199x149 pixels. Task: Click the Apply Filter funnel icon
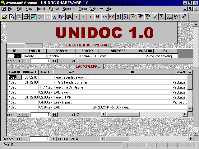pos(155,17)
